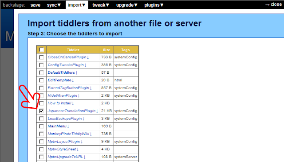Click the 9 KB size cell

click(x=106, y=141)
